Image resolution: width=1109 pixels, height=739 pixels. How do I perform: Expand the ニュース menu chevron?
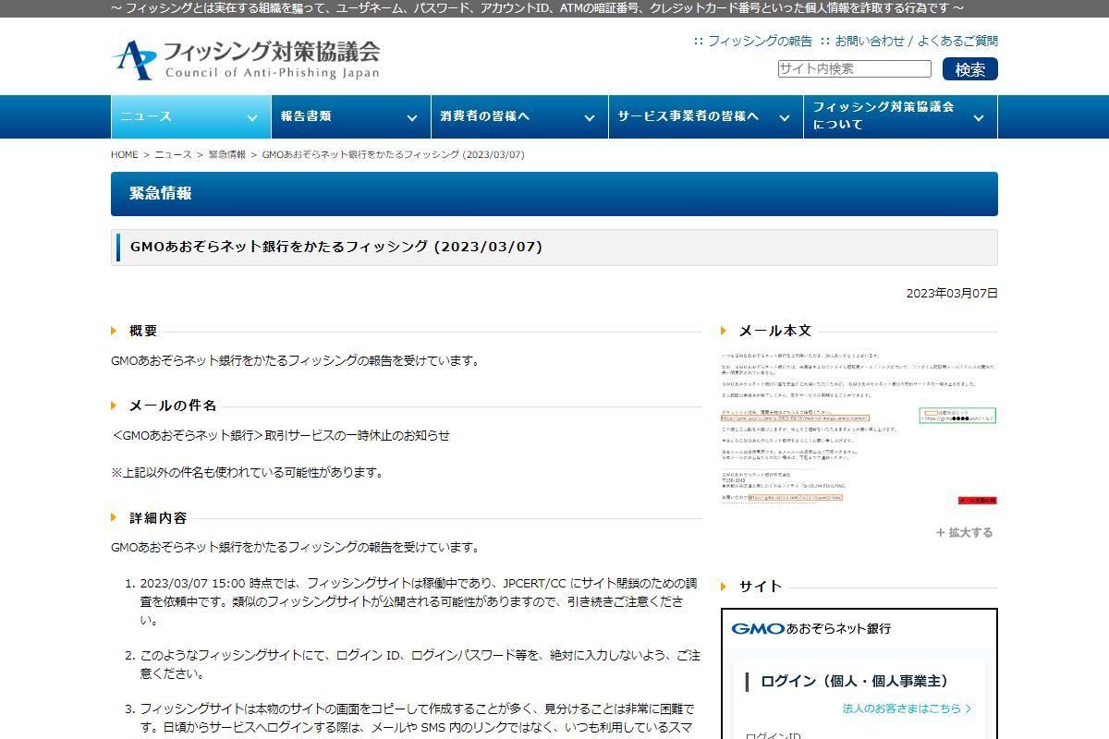click(x=252, y=117)
